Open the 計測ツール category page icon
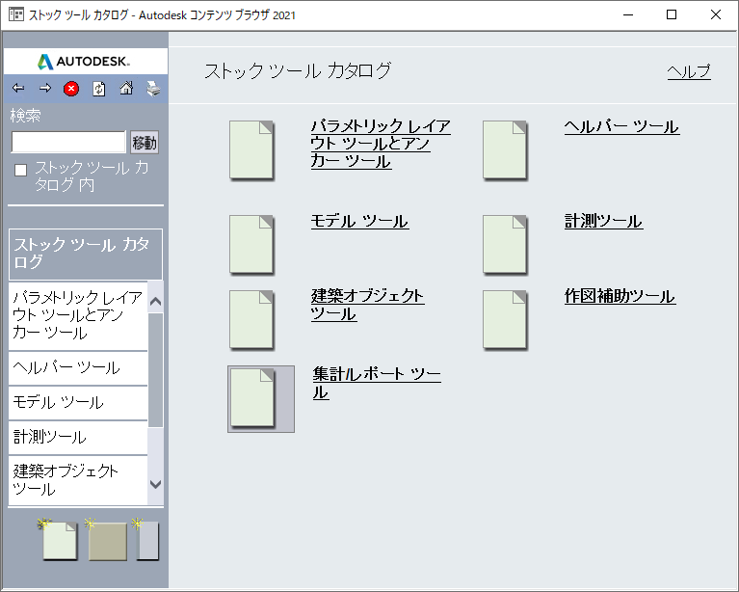 point(505,244)
